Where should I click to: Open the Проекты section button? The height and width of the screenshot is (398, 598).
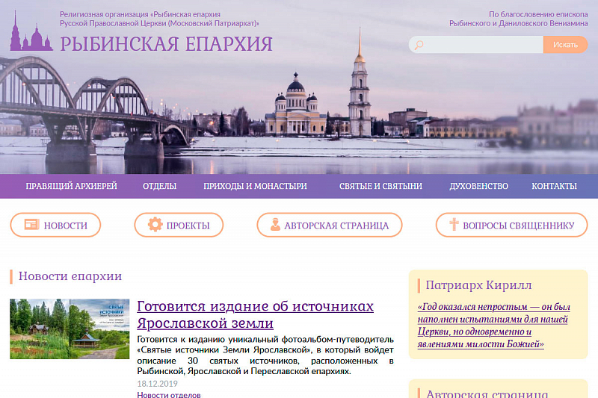click(179, 225)
